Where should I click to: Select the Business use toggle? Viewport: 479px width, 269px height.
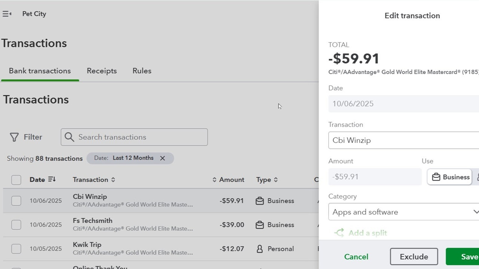(450, 177)
